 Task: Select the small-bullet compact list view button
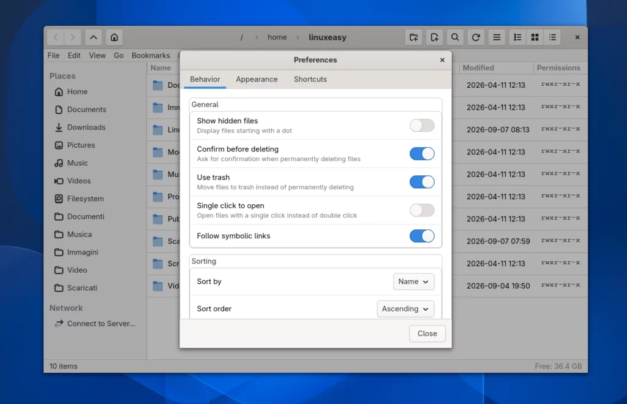(552, 37)
